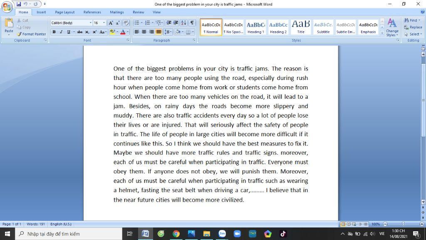Open the Paragraph dialog launcher
This screenshot has width=426, height=240.
[x=194, y=40]
